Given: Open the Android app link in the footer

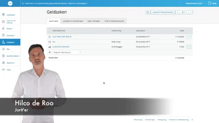Looking at the screenshot, I should [150, 120].
